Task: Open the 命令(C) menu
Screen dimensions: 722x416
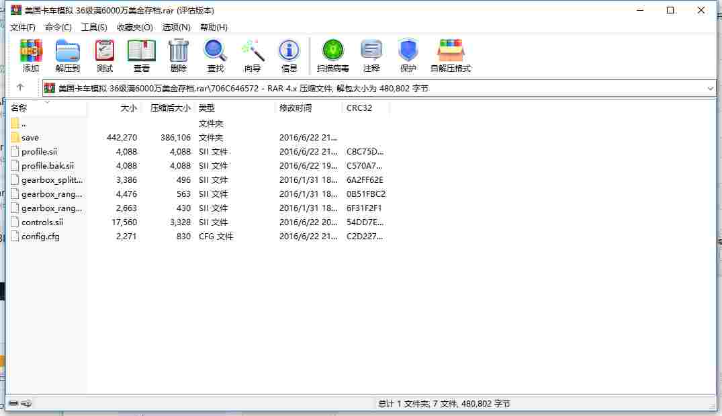Action: (x=58, y=28)
